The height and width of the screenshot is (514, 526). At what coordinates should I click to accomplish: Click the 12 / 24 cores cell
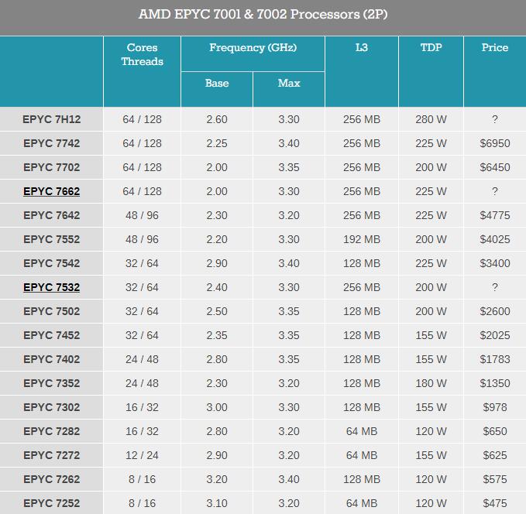coord(142,455)
